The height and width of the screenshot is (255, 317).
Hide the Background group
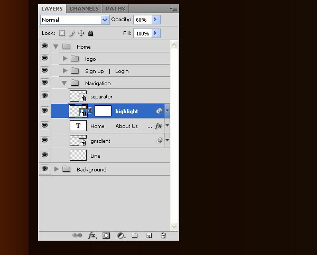coord(44,169)
